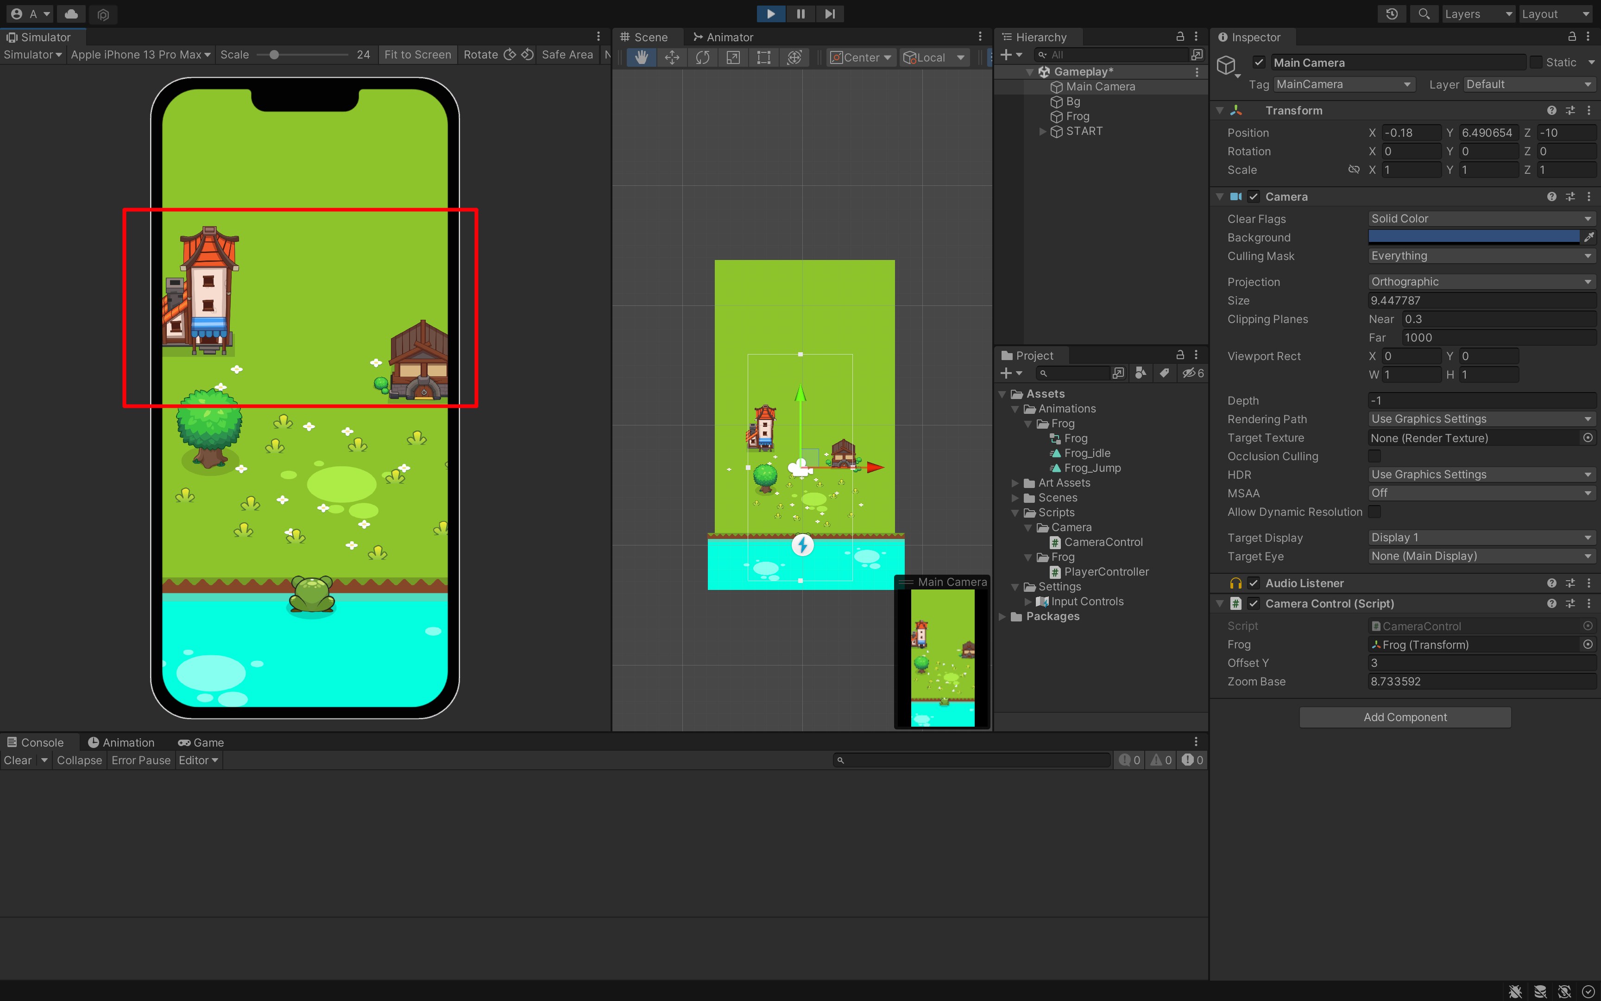The image size is (1601, 1001).
Task: Enable Occlusion Culling checkbox
Action: [1375, 456]
